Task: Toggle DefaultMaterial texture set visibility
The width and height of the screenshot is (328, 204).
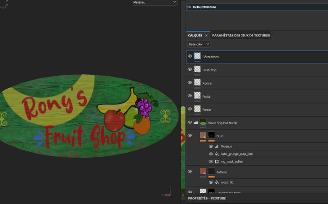Action: click(x=189, y=7)
